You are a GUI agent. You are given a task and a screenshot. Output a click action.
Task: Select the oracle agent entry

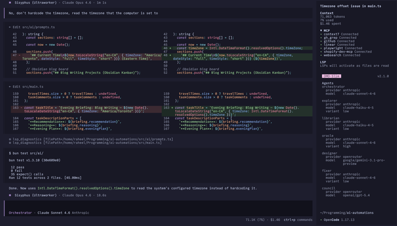pos(328,136)
